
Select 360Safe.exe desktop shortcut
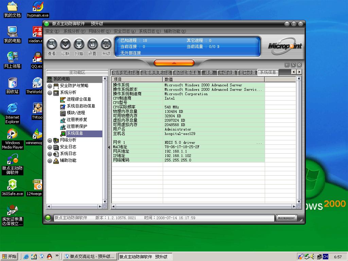pos(12,188)
